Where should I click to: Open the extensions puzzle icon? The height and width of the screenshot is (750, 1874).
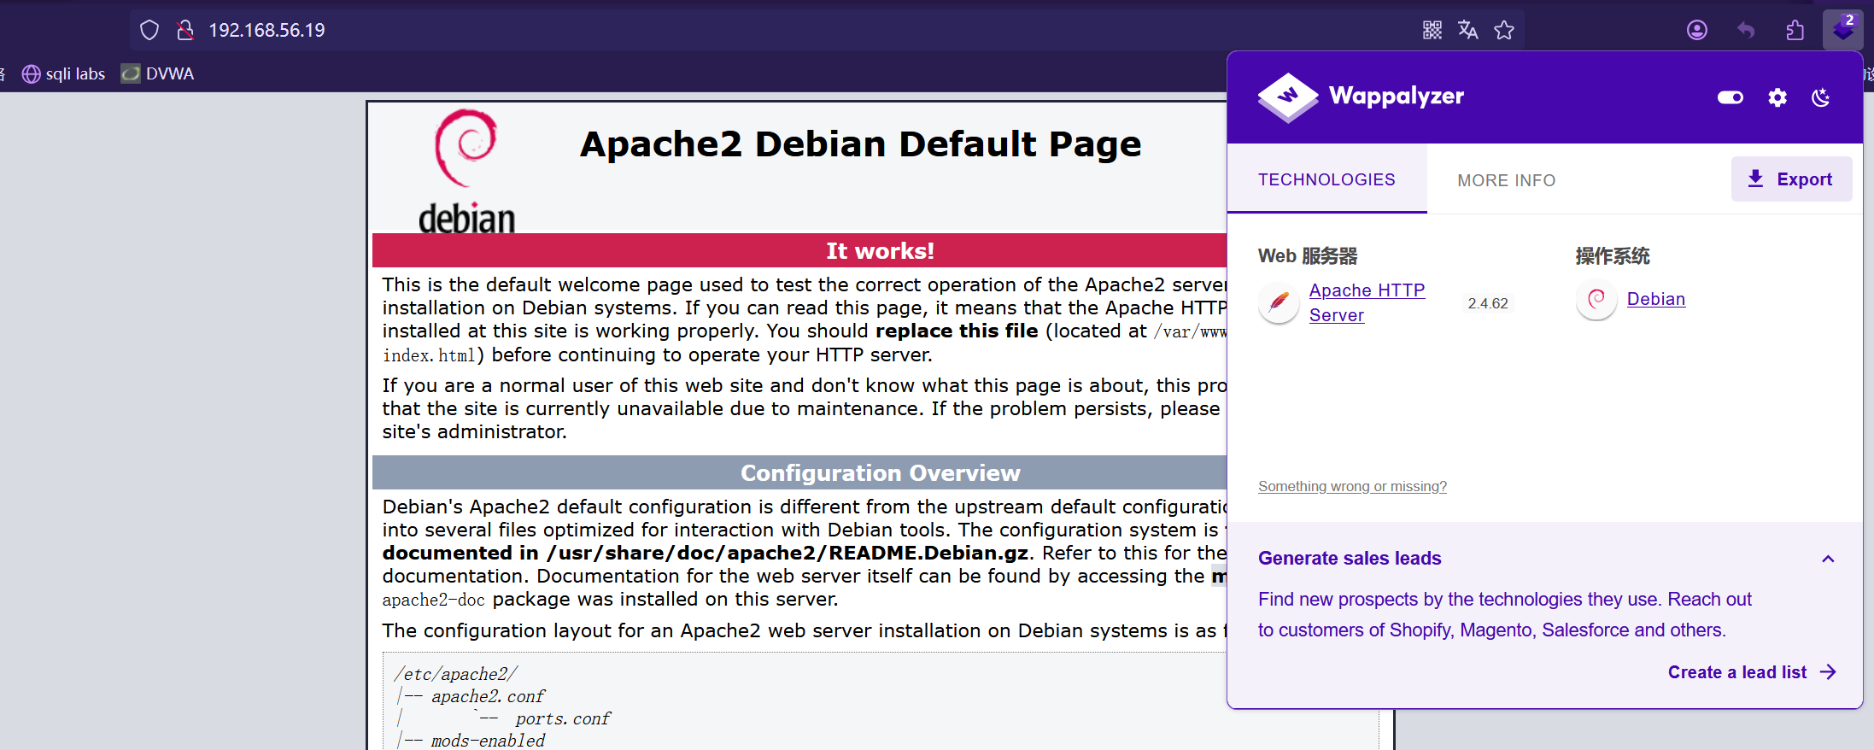pyautogui.click(x=1795, y=30)
